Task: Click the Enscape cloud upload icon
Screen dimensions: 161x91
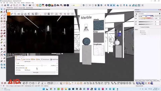Action: 58,5
